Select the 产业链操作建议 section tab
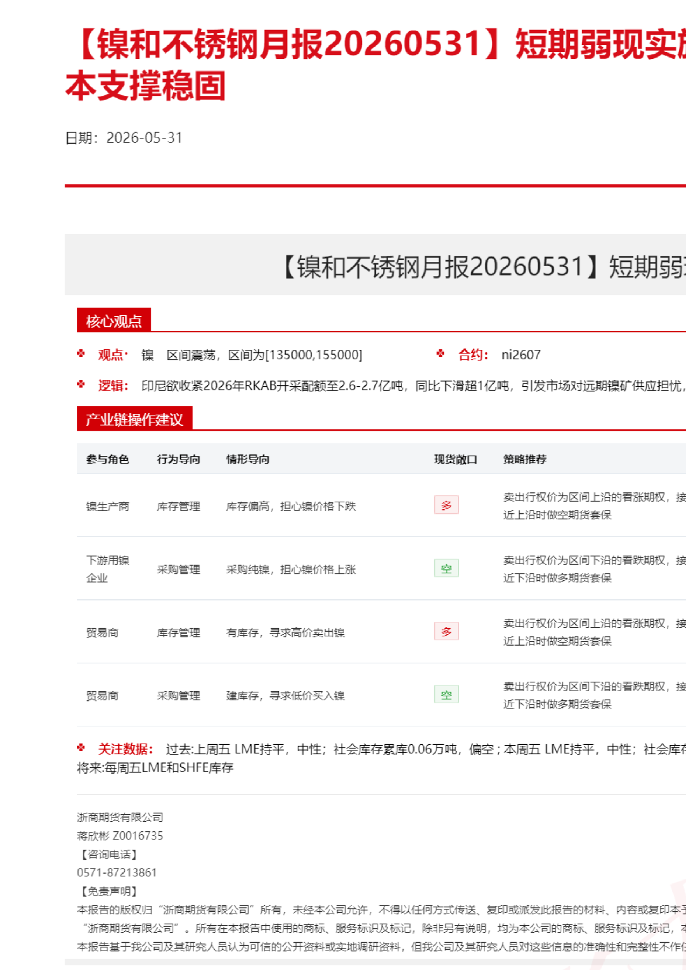Viewport: 686px width, 970px height. [x=135, y=419]
